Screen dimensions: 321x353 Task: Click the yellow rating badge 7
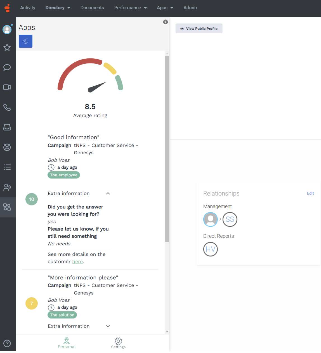click(32, 303)
